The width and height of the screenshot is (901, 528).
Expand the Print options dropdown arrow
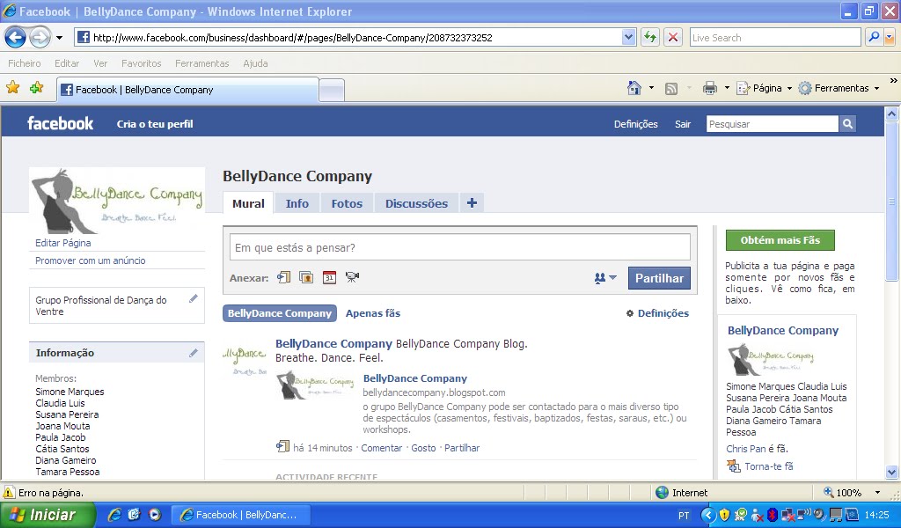(726, 88)
